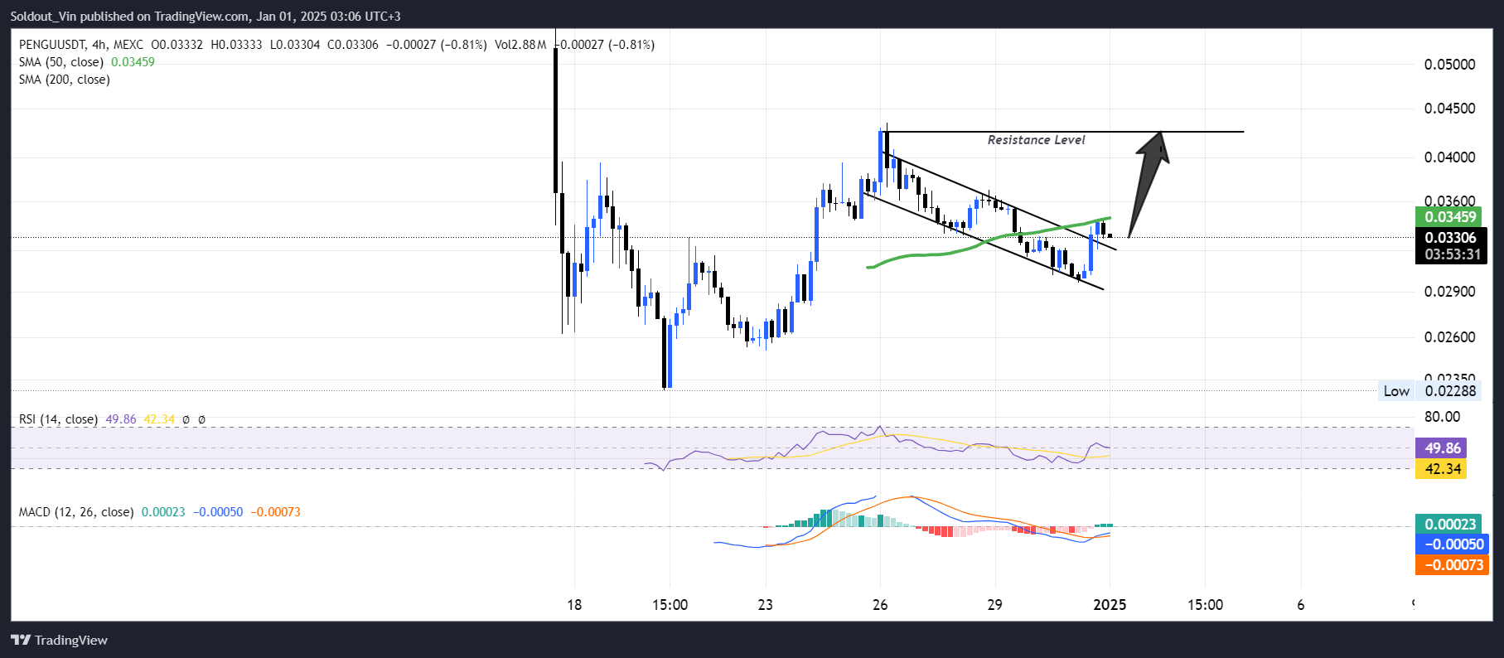Click the RSI (14, close) indicator label
Image resolution: width=1504 pixels, height=658 pixels.
(x=58, y=419)
